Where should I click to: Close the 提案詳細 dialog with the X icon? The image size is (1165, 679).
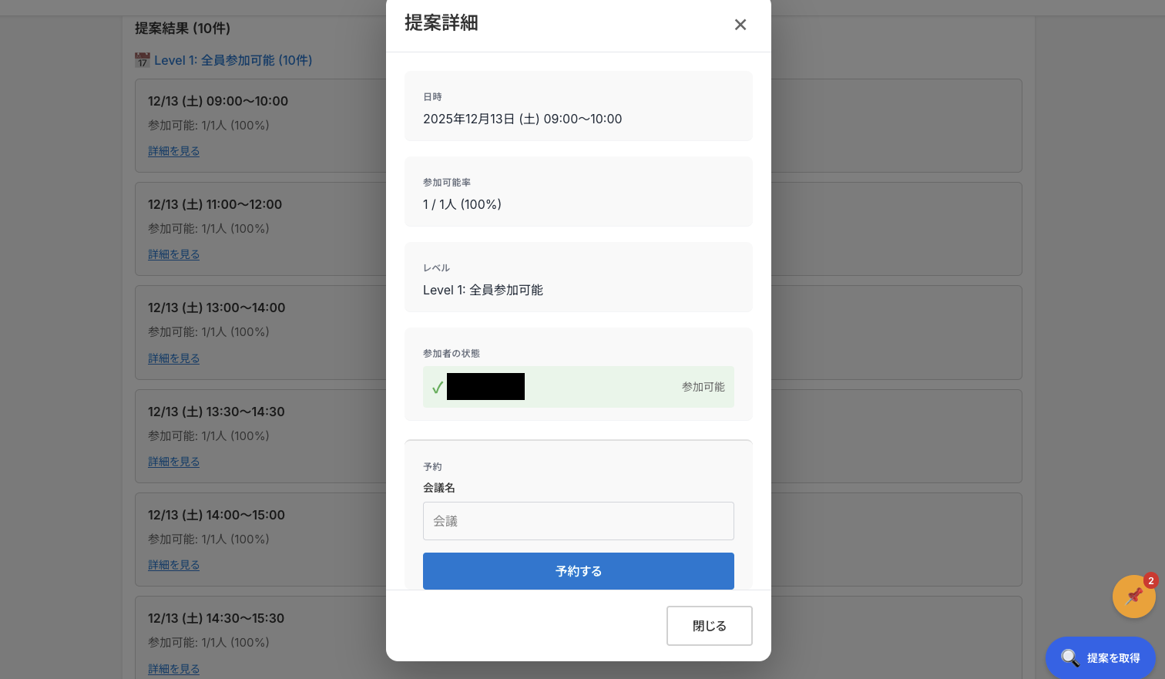[740, 25]
